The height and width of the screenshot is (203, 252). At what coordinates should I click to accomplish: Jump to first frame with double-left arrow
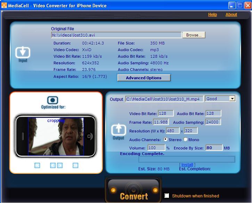tap(37, 165)
